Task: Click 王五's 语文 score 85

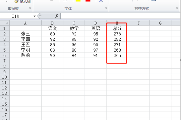Action: click(52, 45)
